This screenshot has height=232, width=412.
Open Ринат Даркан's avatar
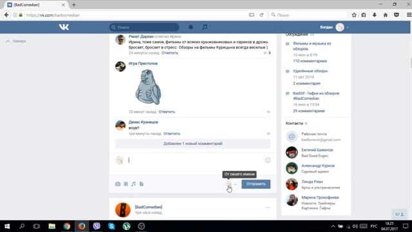click(120, 40)
